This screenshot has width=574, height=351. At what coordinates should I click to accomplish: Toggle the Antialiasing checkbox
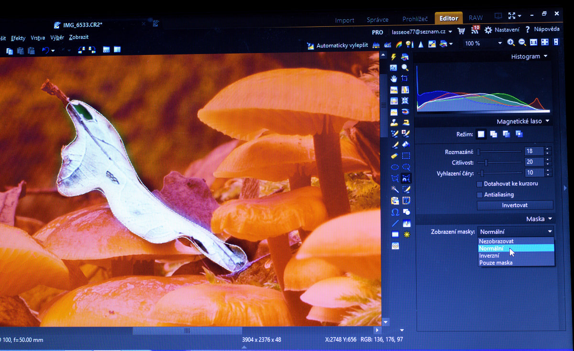(x=480, y=195)
